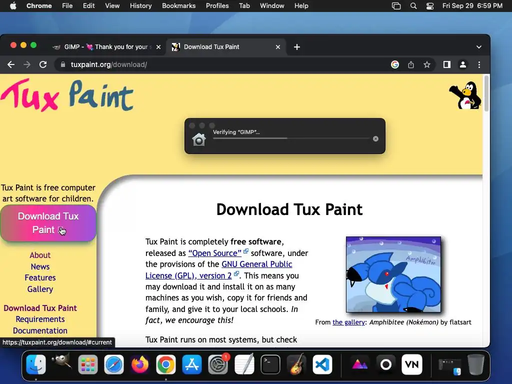Click the Tux penguin mascot image
This screenshot has width=512, height=384.
(465, 95)
